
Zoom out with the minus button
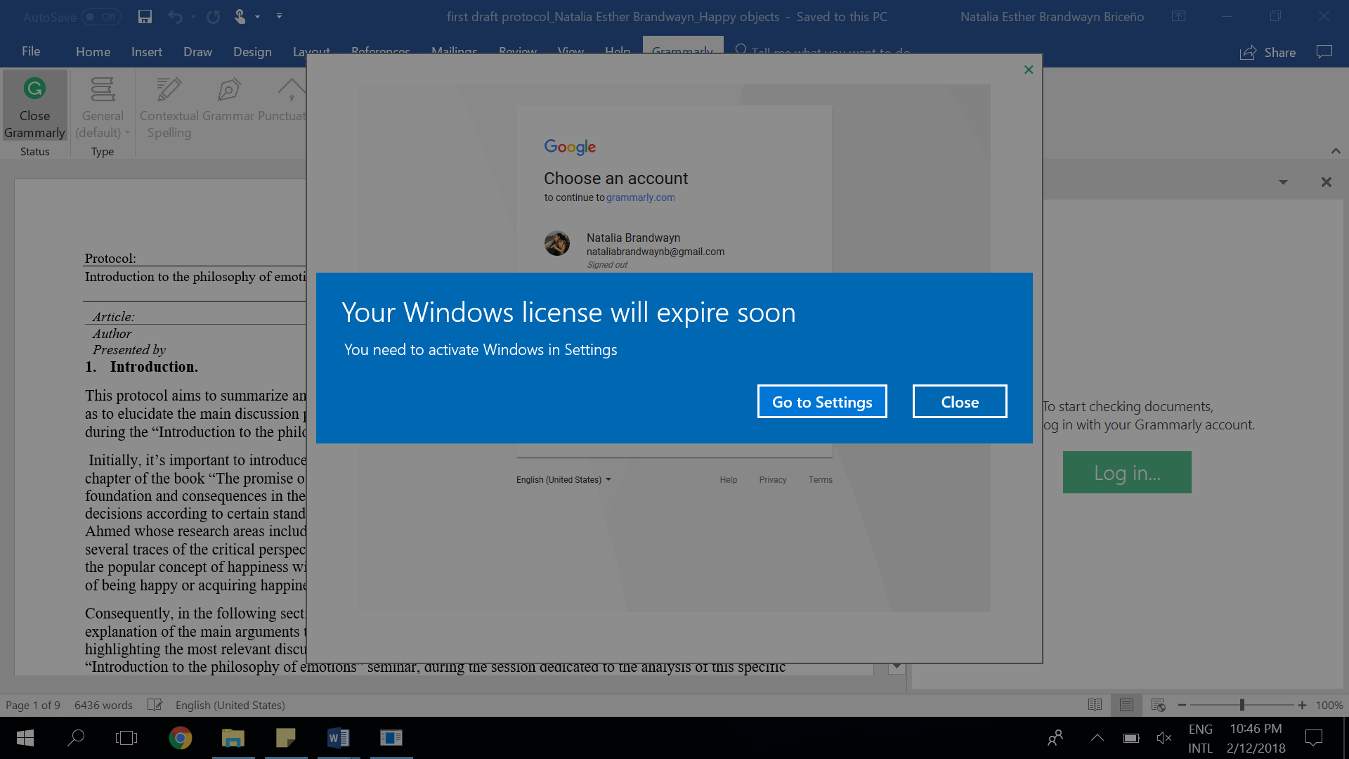1182,705
